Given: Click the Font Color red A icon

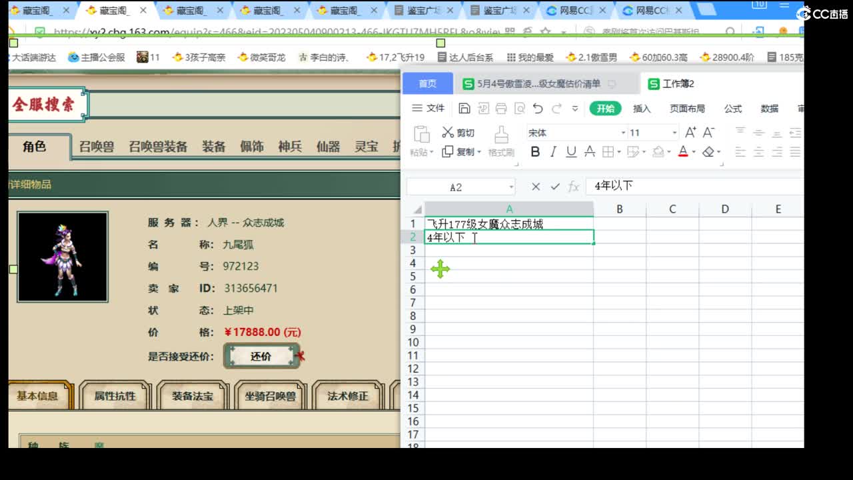Looking at the screenshot, I should (x=683, y=152).
